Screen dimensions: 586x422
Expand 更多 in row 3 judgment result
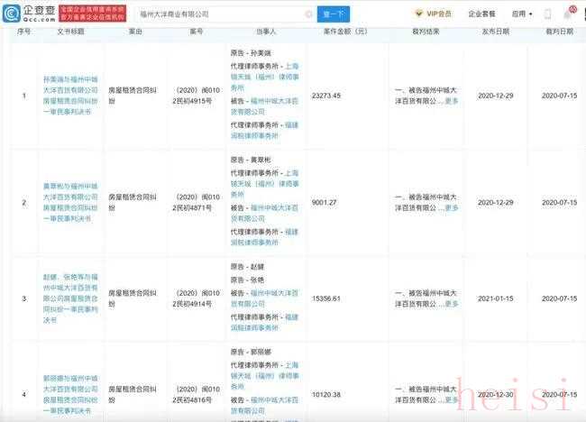[452, 304]
